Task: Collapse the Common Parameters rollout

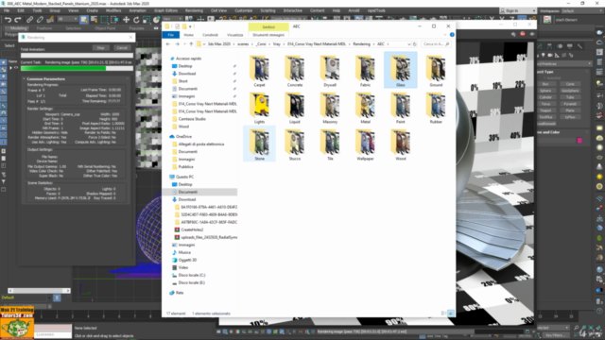Action: (24, 78)
